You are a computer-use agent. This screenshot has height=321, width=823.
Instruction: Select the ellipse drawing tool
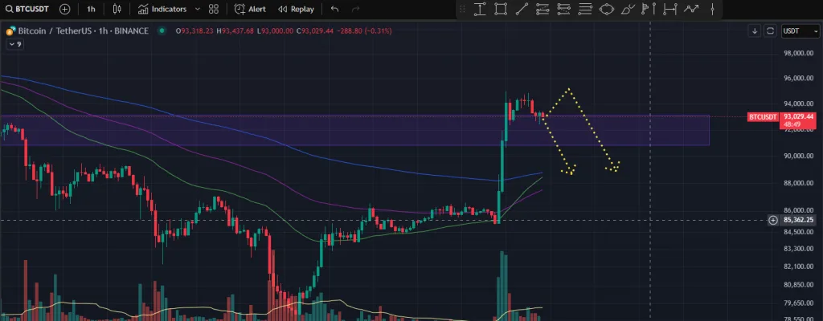606,9
